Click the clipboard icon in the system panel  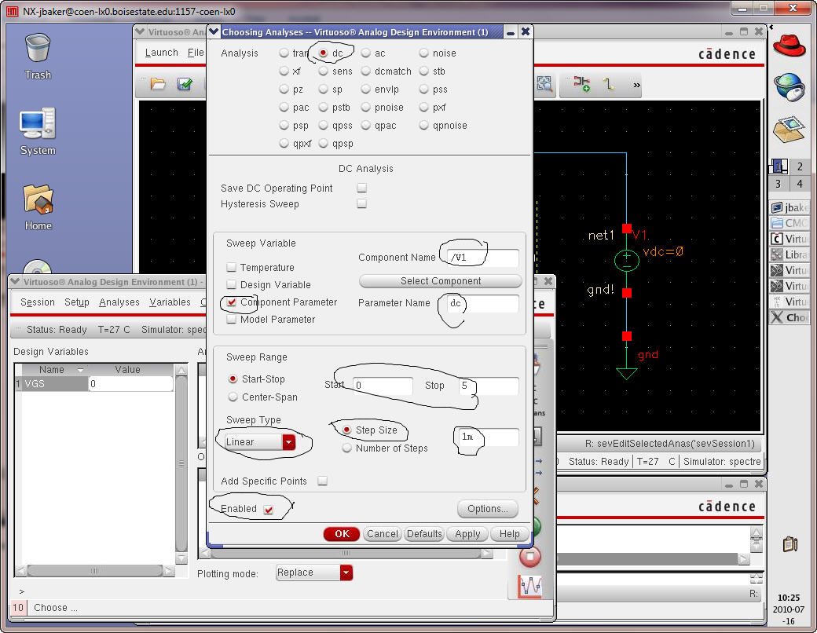tap(790, 543)
